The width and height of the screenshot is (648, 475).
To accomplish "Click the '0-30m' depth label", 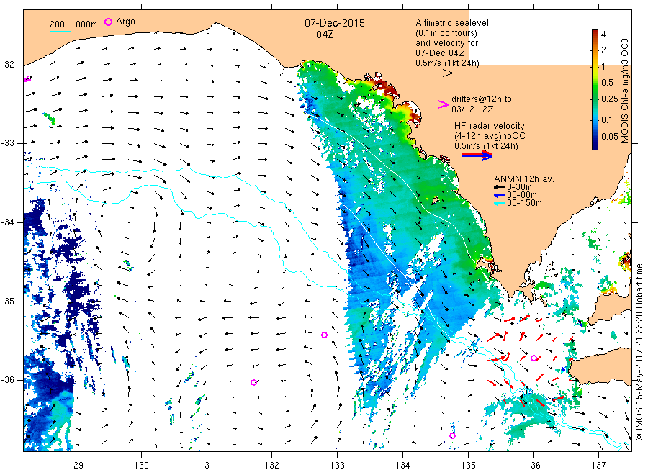I will pos(519,187).
